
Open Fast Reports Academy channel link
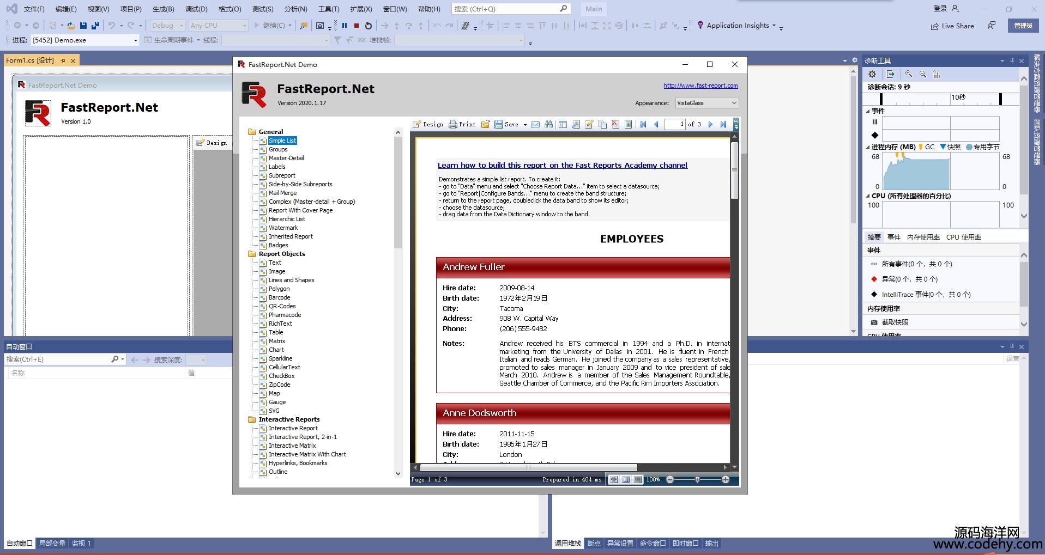pyautogui.click(x=562, y=165)
